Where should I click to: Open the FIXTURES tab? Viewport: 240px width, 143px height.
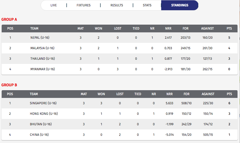[84, 5]
